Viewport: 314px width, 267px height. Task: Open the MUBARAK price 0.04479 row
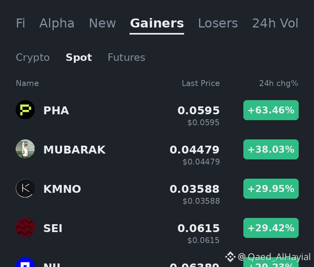pyautogui.click(x=157, y=153)
